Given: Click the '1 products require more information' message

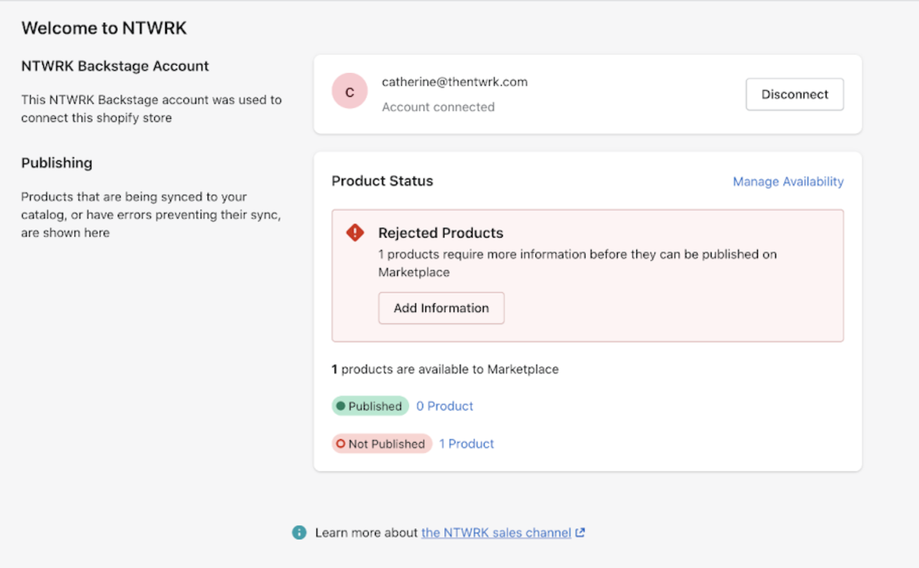Looking at the screenshot, I should click(577, 263).
